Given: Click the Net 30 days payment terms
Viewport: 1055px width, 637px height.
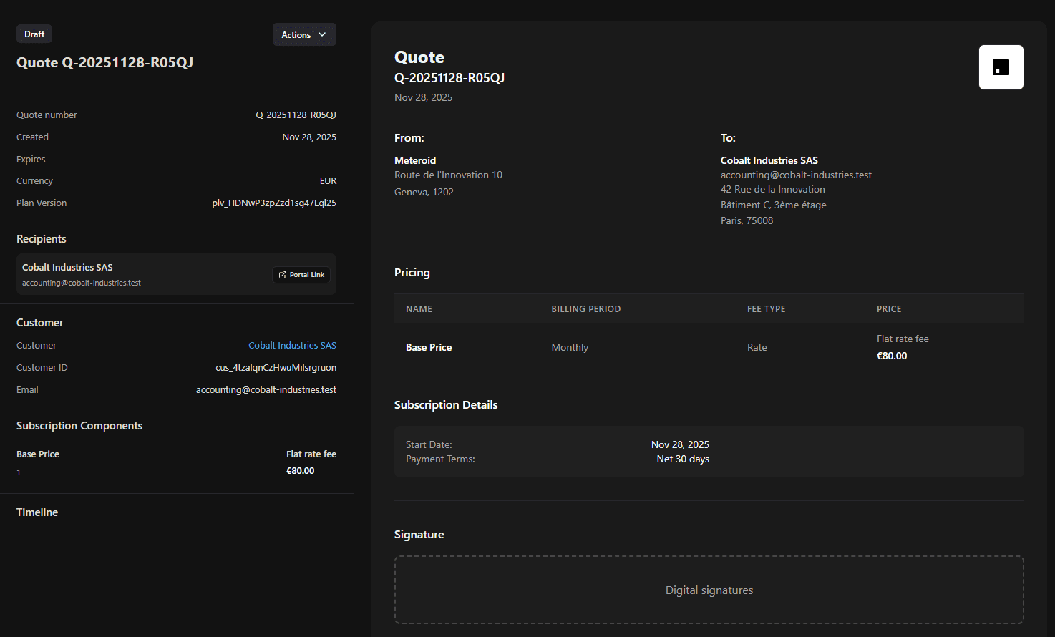Looking at the screenshot, I should coord(683,459).
